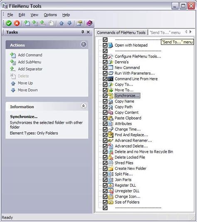Toggle the Join Parts checkbox
This screenshot has width=197, height=222.
click(105, 180)
